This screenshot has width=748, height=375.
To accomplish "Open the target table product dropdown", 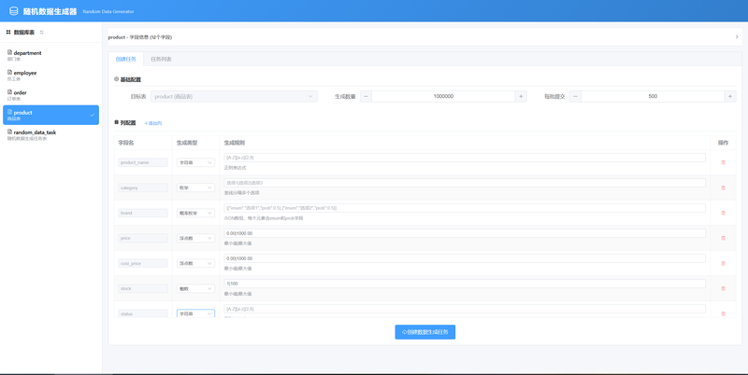I will 234,97.
